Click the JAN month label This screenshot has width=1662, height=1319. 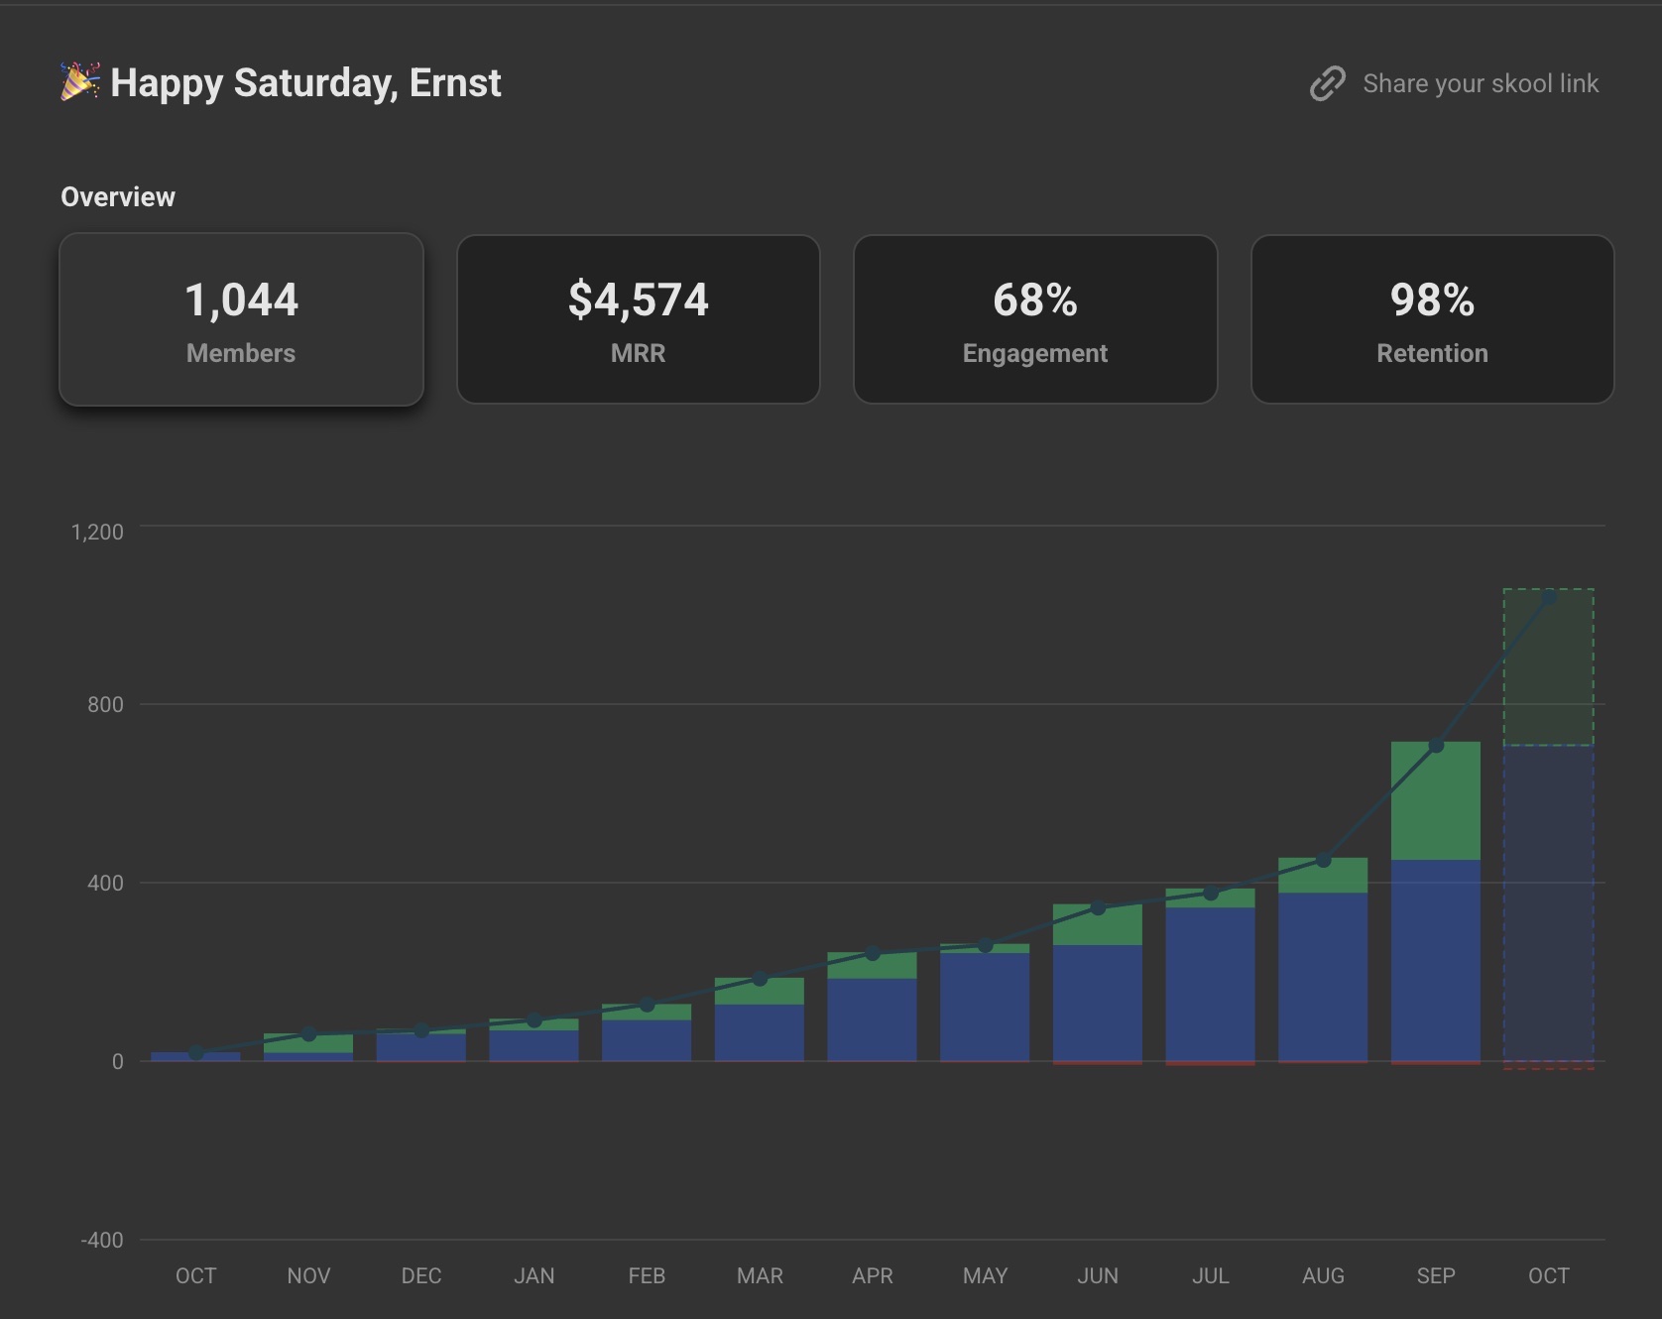click(x=534, y=1275)
